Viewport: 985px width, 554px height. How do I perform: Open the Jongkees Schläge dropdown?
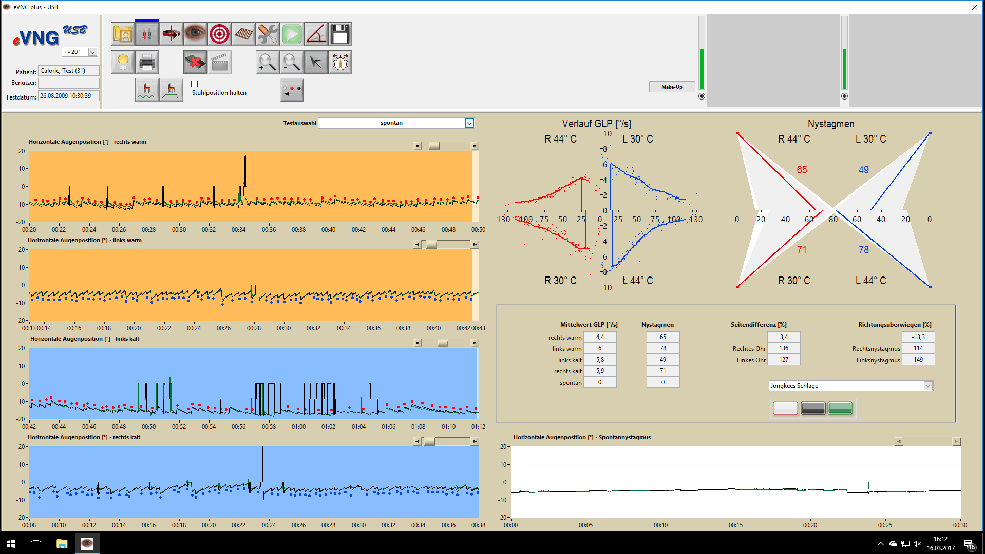(x=927, y=386)
